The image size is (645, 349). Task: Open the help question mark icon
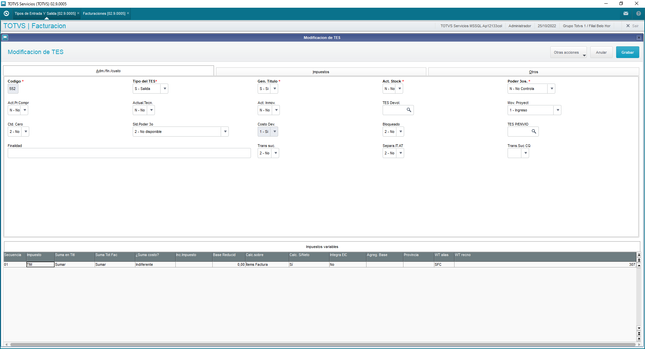pos(638,13)
